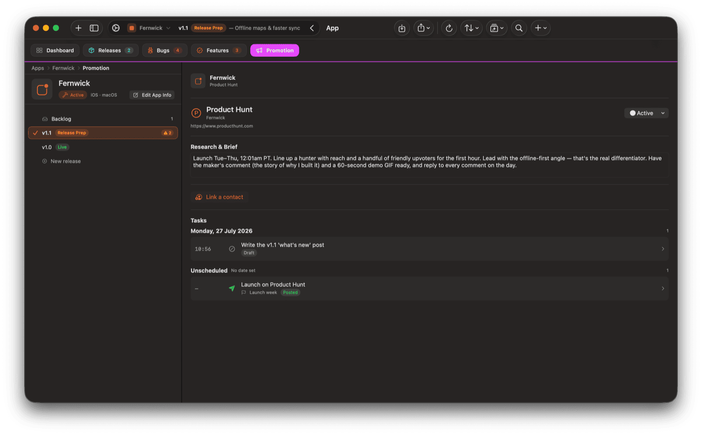Click the Fernwick app icon in sidebar
Screen dimensions: 702x435
coord(42,89)
